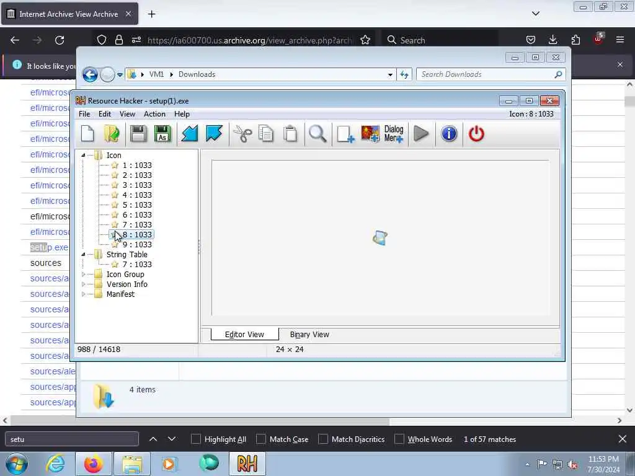Open the list all tabs dropdown
This screenshot has width=635, height=476.
click(x=536, y=14)
